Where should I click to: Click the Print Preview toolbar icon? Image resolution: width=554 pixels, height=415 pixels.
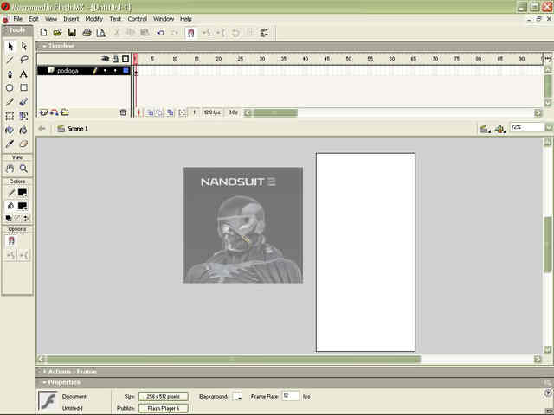click(101, 33)
